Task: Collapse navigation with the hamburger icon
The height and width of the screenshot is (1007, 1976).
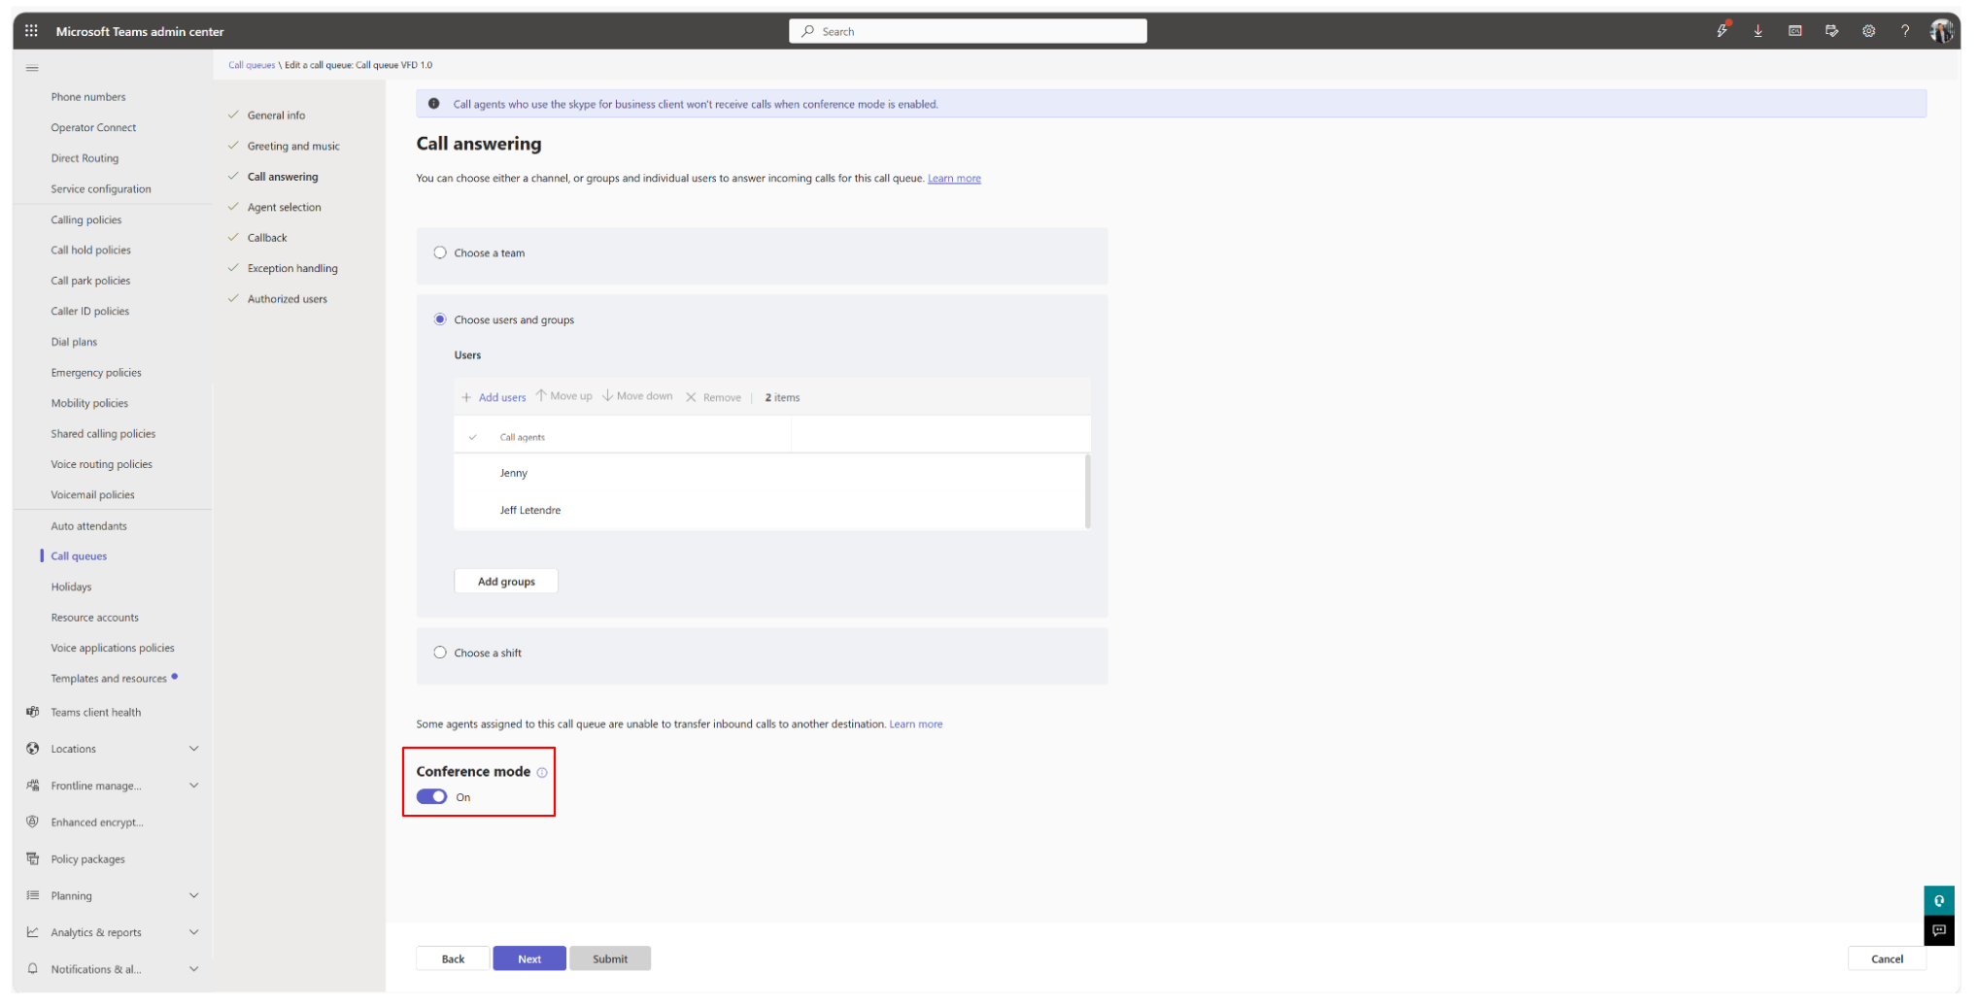Action: tap(32, 68)
